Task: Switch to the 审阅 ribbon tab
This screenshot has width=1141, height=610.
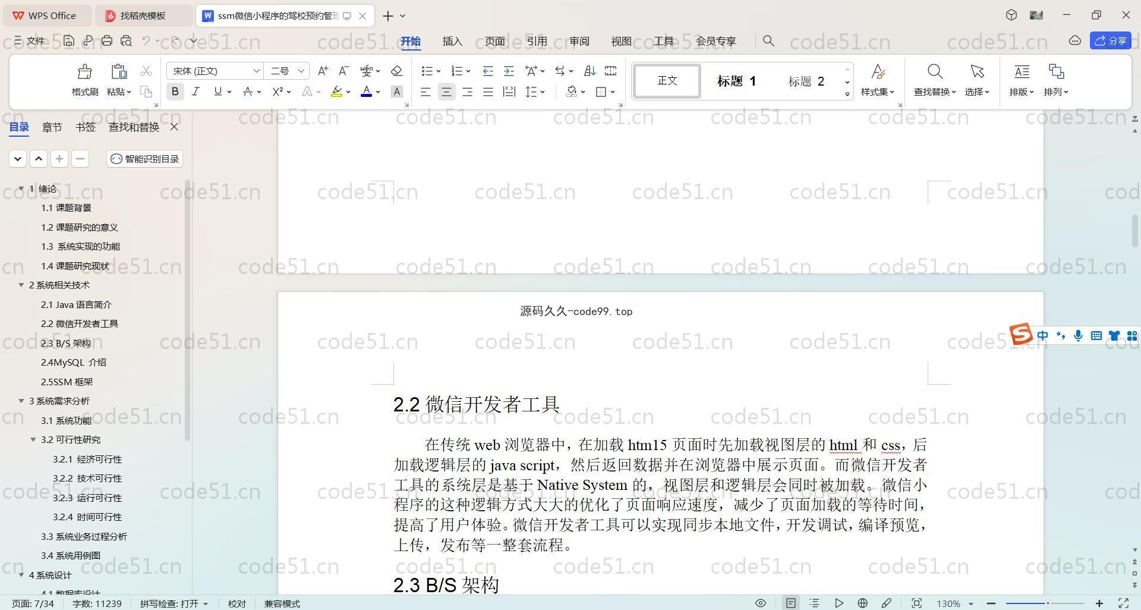Action: 579,41
